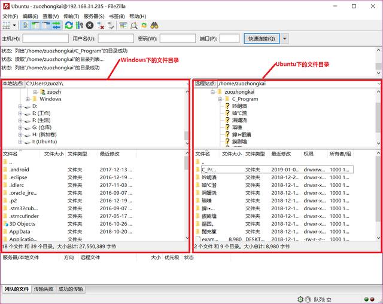Open the 服务器(S) menu
This screenshot has height=304, width=383.
click(x=94, y=16)
